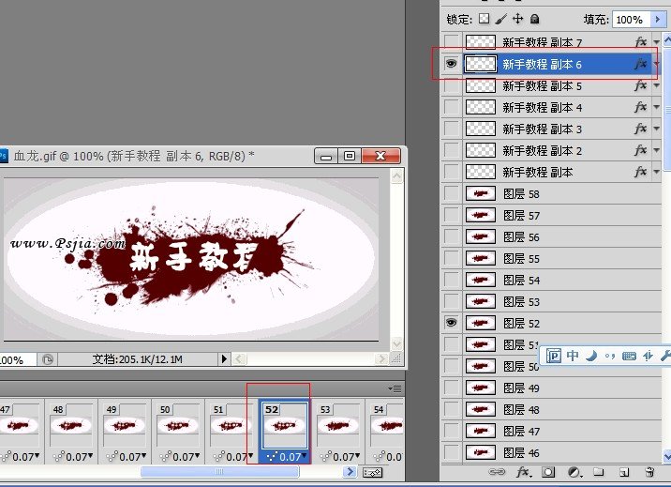
Task: Open the fill 填充 slider arrow
Action: click(658, 20)
